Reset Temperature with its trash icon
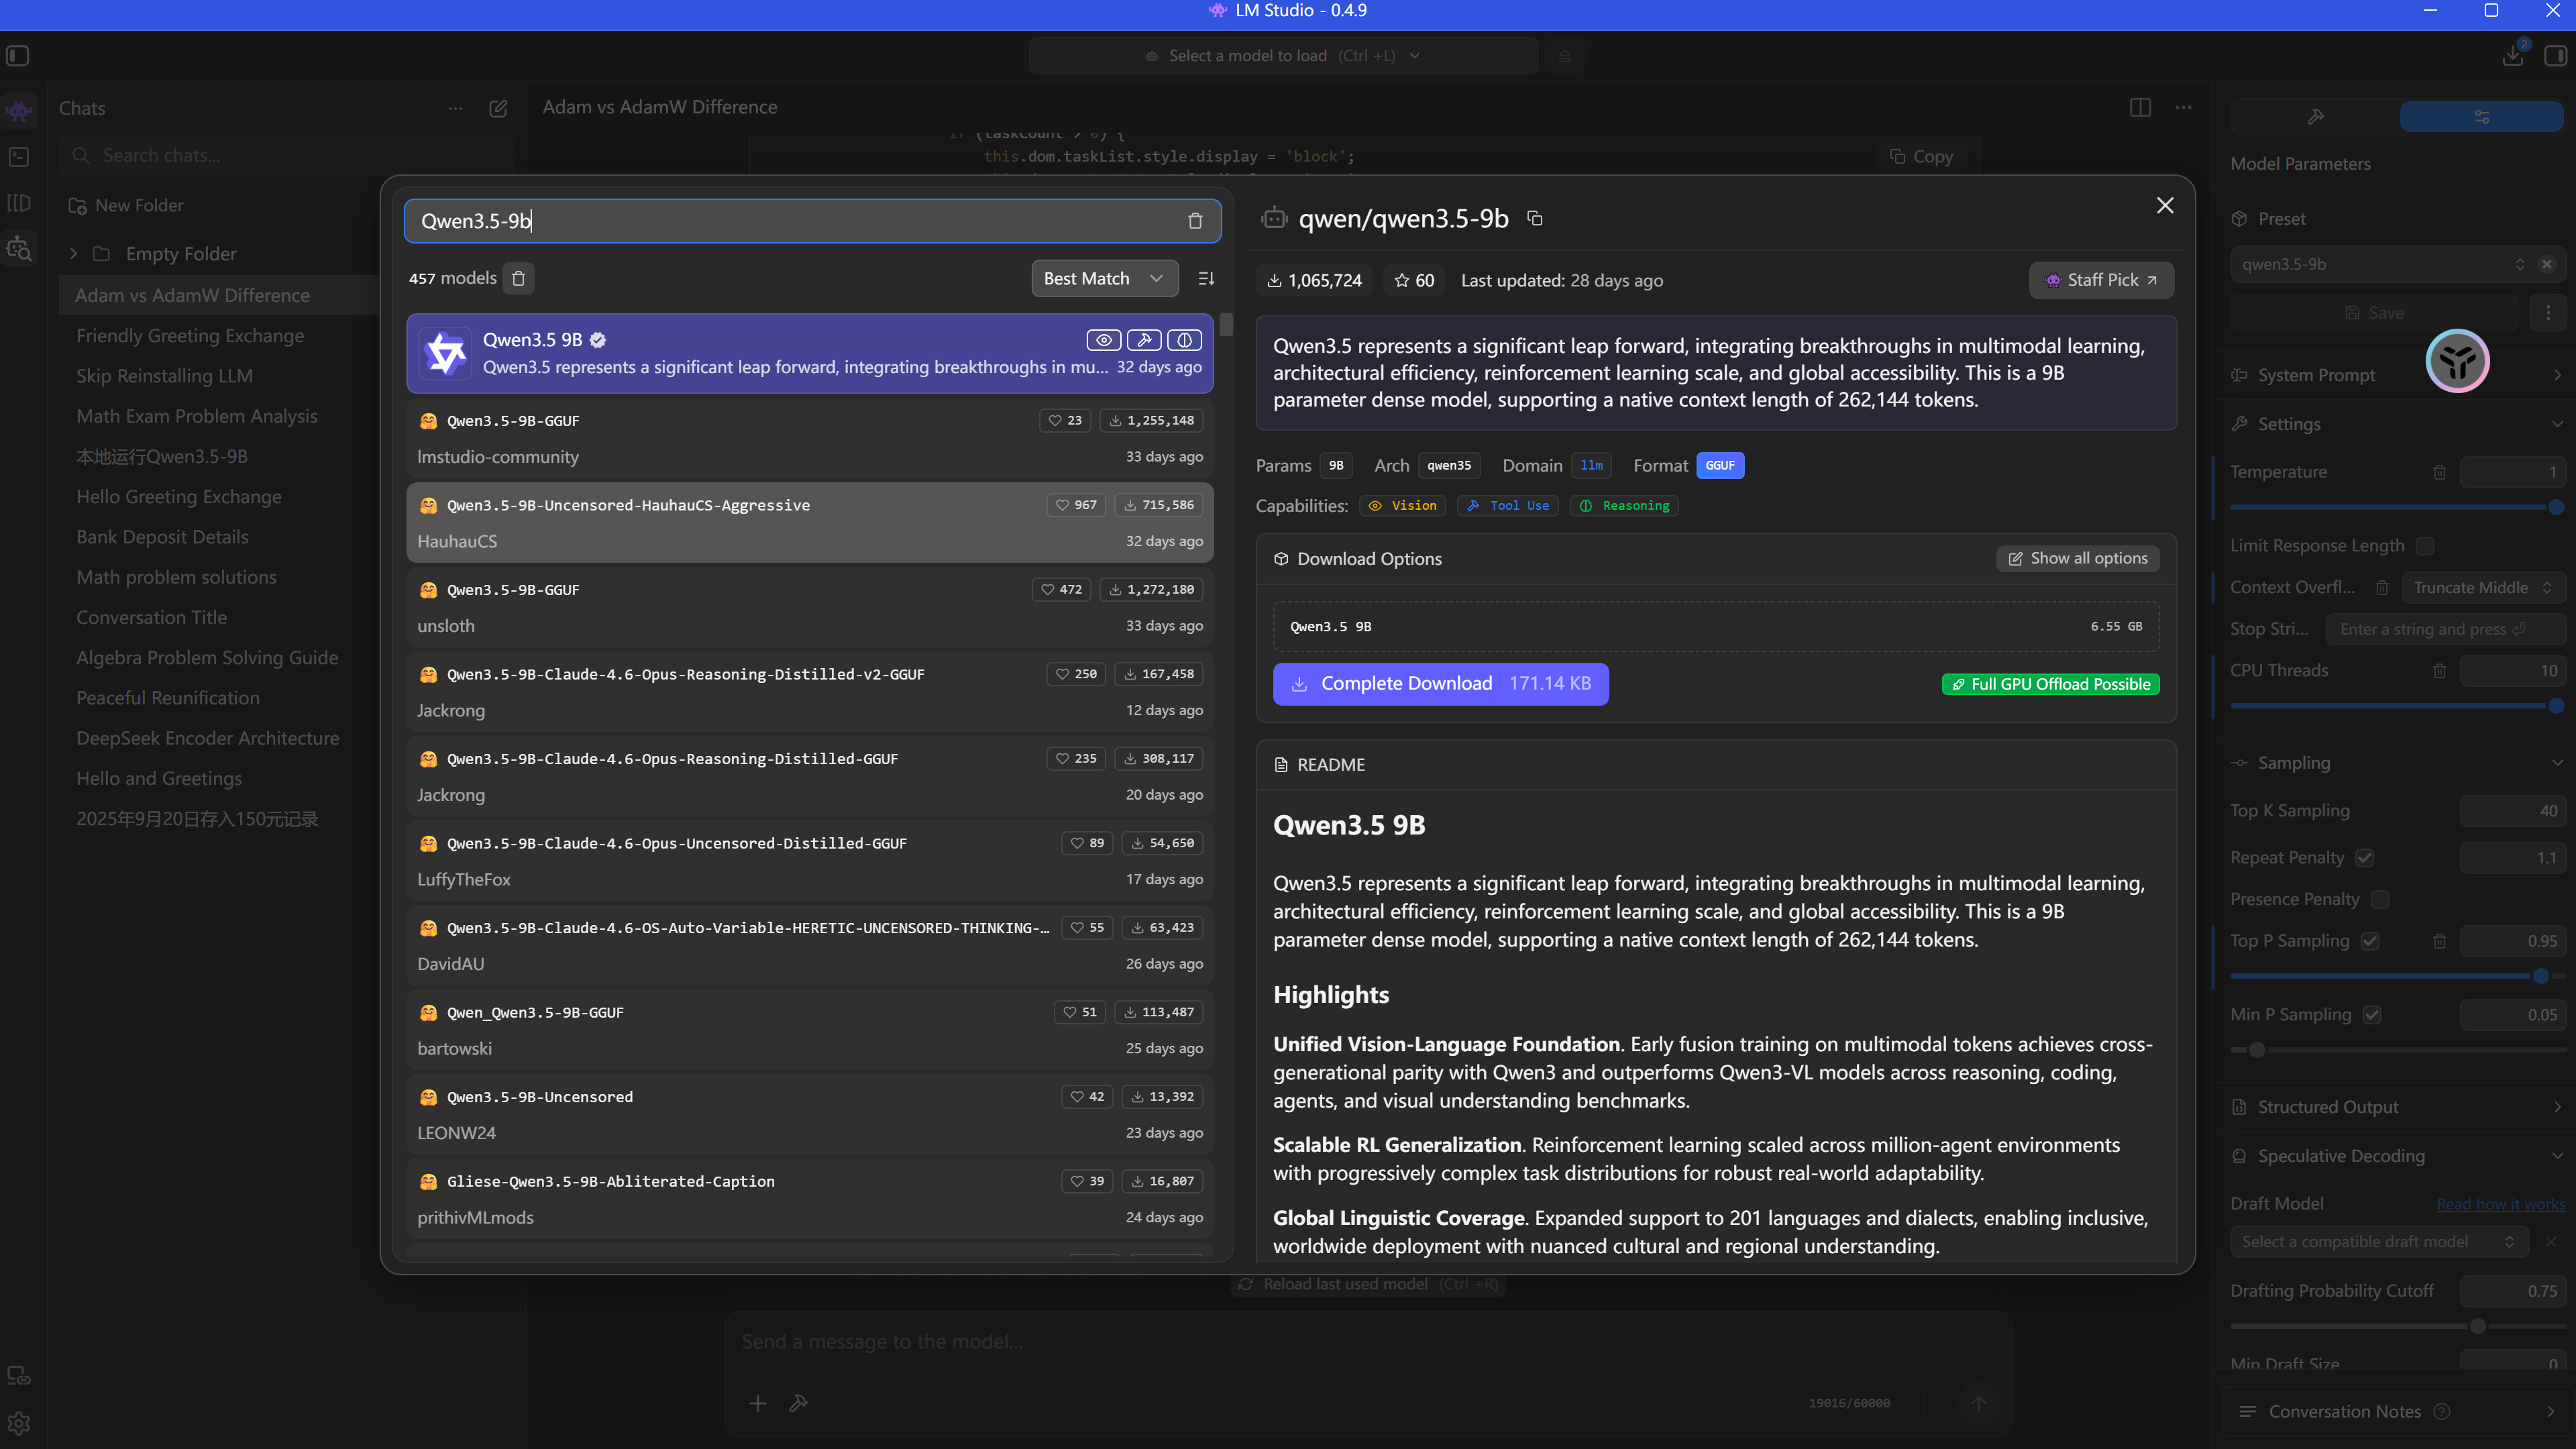The image size is (2576, 1449). 2440,472
